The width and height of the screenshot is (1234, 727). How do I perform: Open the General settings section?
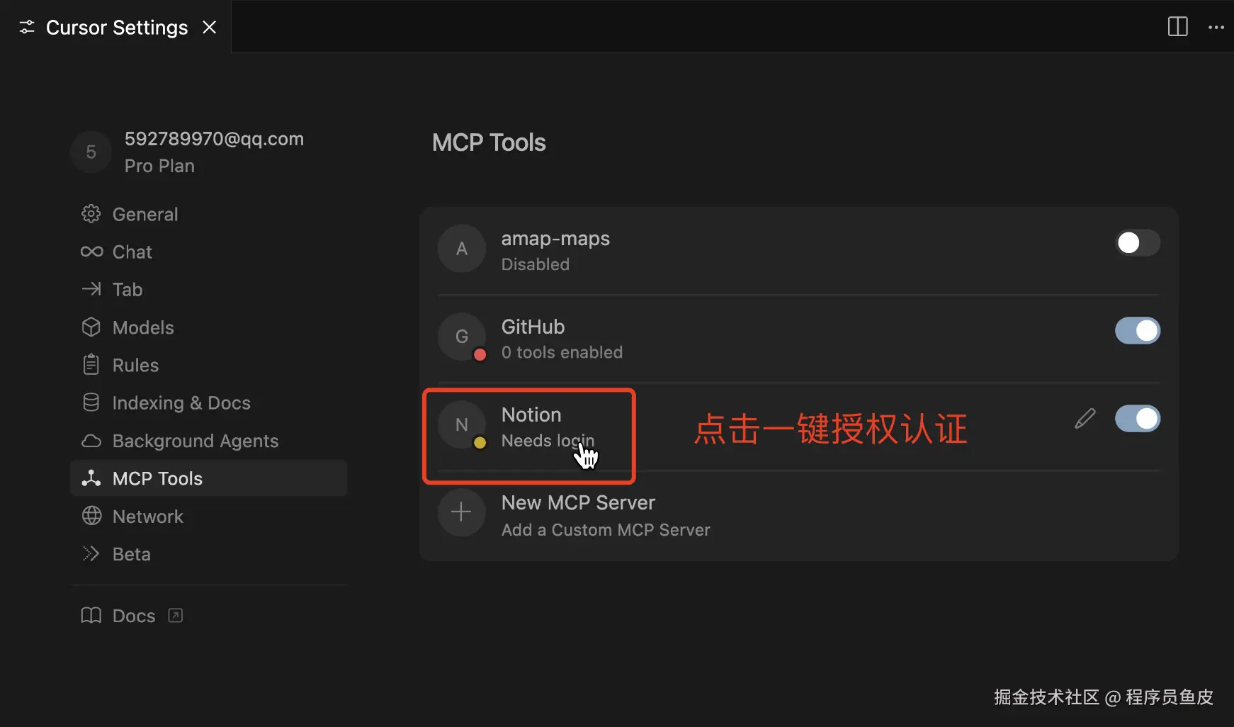coord(208,214)
